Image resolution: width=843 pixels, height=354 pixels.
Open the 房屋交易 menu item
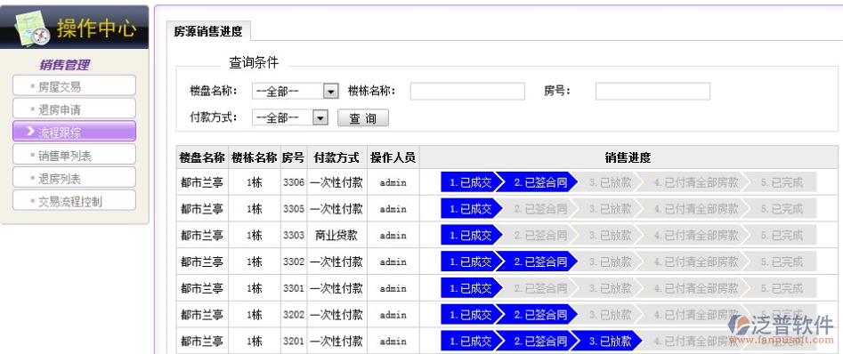click(x=74, y=86)
